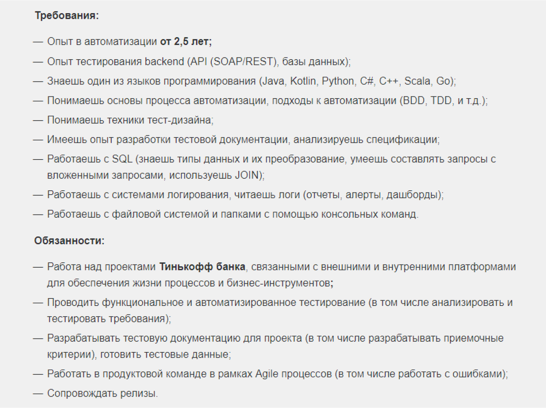Click the "Обязанности:" heading
Image resolution: width=546 pixels, height=408 pixels.
[69, 241]
